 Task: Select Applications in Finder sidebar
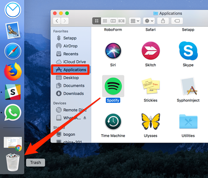(71, 70)
